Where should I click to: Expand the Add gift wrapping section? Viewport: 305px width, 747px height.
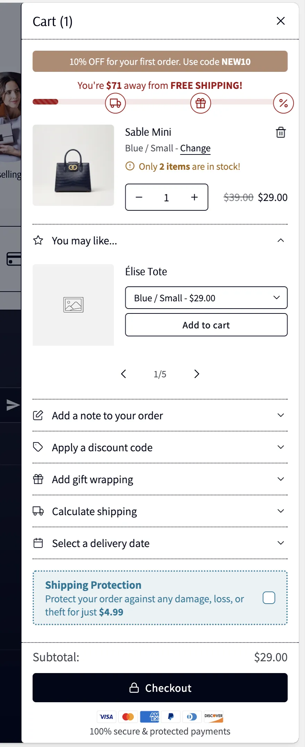[x=160, y=479]
